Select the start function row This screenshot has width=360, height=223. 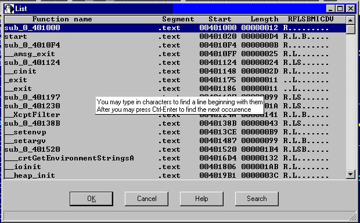pyautogui.click(x=175, y=36)
